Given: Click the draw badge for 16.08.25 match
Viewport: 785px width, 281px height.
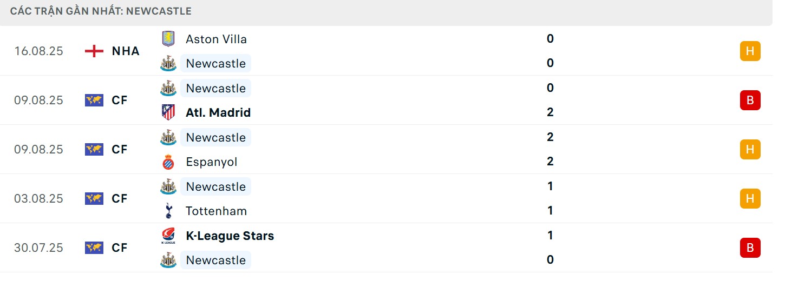Looking at the screenshot, I should [x=750, y=51].
